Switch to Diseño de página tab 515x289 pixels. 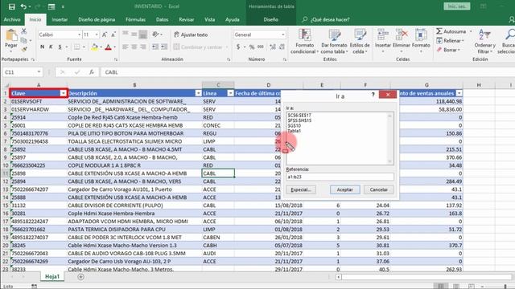tap(97, 19)
